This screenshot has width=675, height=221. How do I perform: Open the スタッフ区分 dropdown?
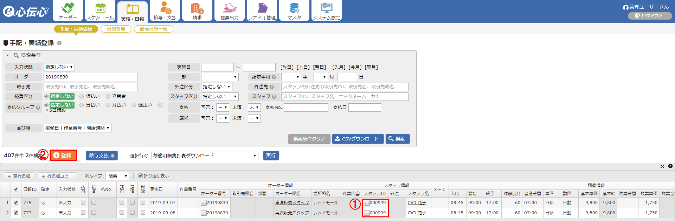(x=220, y=97)
